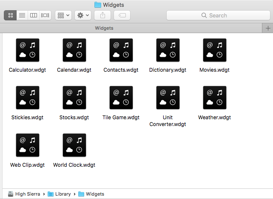Switch to list view
Screen dimensions: 273x199
point(22,15)
